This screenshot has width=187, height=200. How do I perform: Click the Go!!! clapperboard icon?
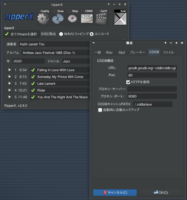tap(101, 17)
